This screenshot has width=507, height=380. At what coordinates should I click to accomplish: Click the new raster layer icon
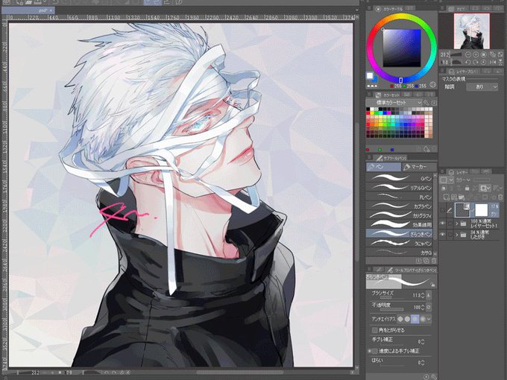[447, 197]
